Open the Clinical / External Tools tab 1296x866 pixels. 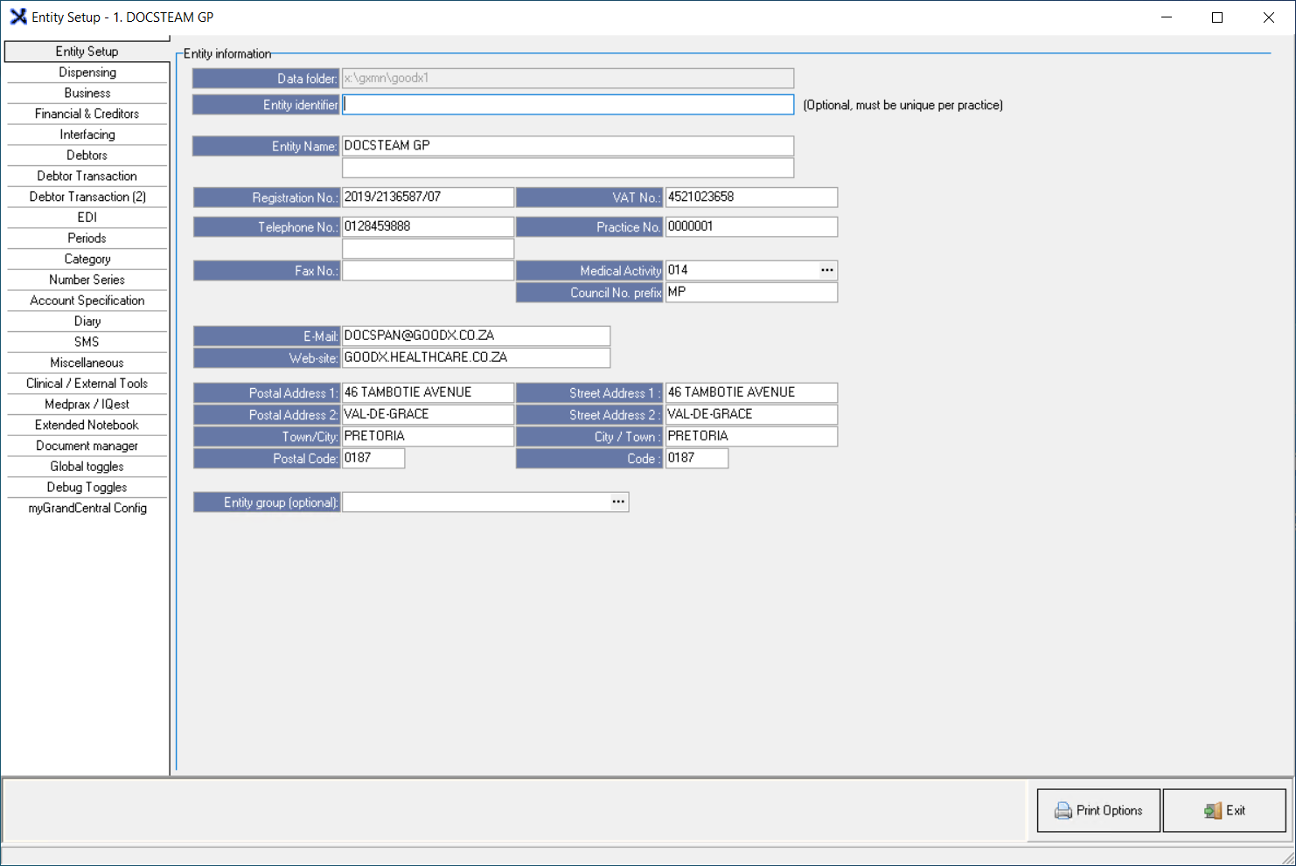[x=87, y=384]
